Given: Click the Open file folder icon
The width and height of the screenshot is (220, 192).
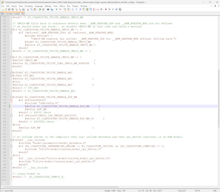Looking at the screenshot, I should pyautogui.click(x=6, y=10).
